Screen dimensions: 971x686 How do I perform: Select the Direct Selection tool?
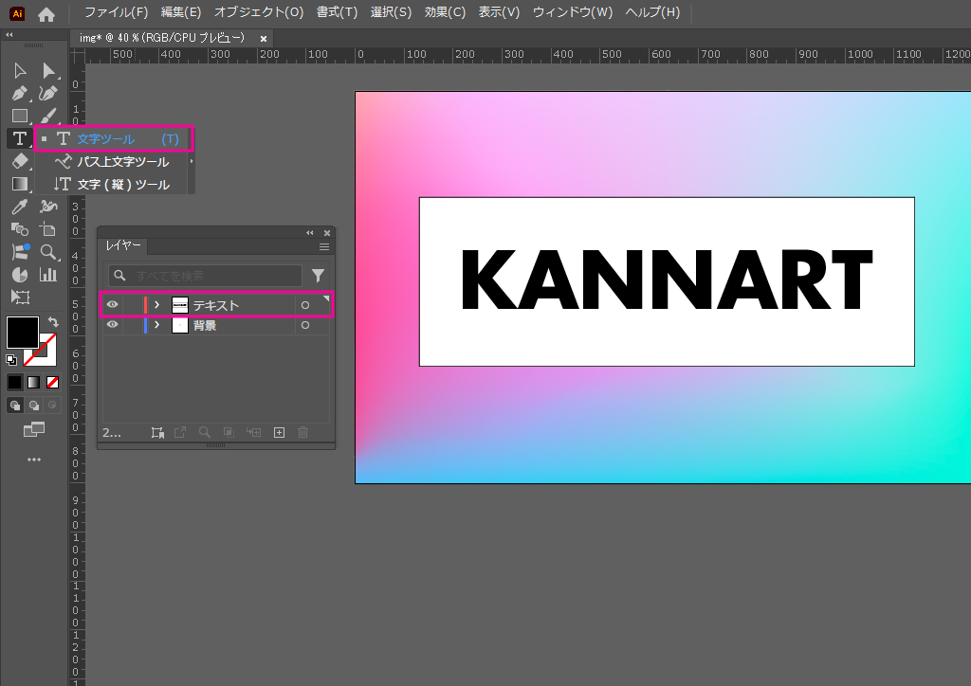click(x=48, y=71)
